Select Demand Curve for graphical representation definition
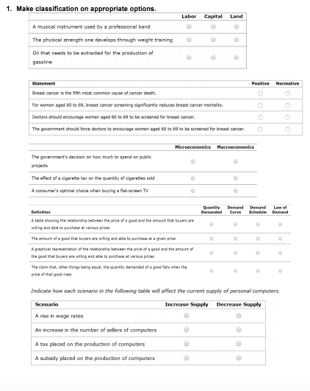 tap(235, 253)
